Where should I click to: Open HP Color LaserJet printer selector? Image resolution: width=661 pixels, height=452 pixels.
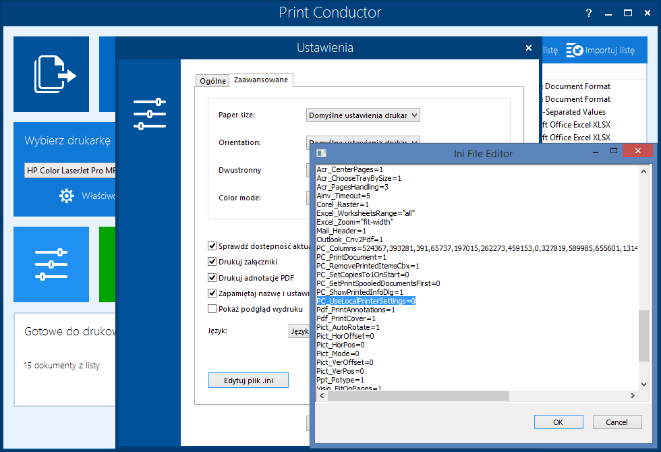[70, 170]
